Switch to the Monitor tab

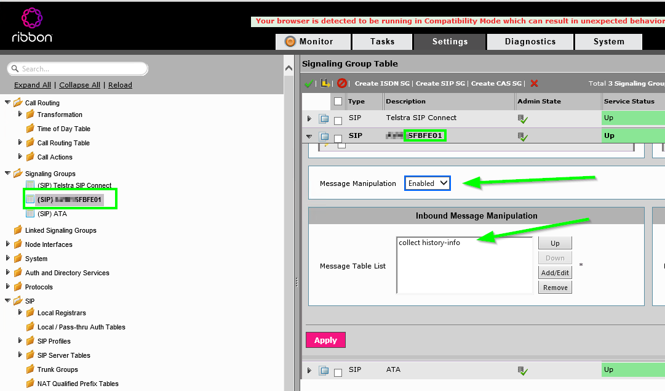point(313,42)
